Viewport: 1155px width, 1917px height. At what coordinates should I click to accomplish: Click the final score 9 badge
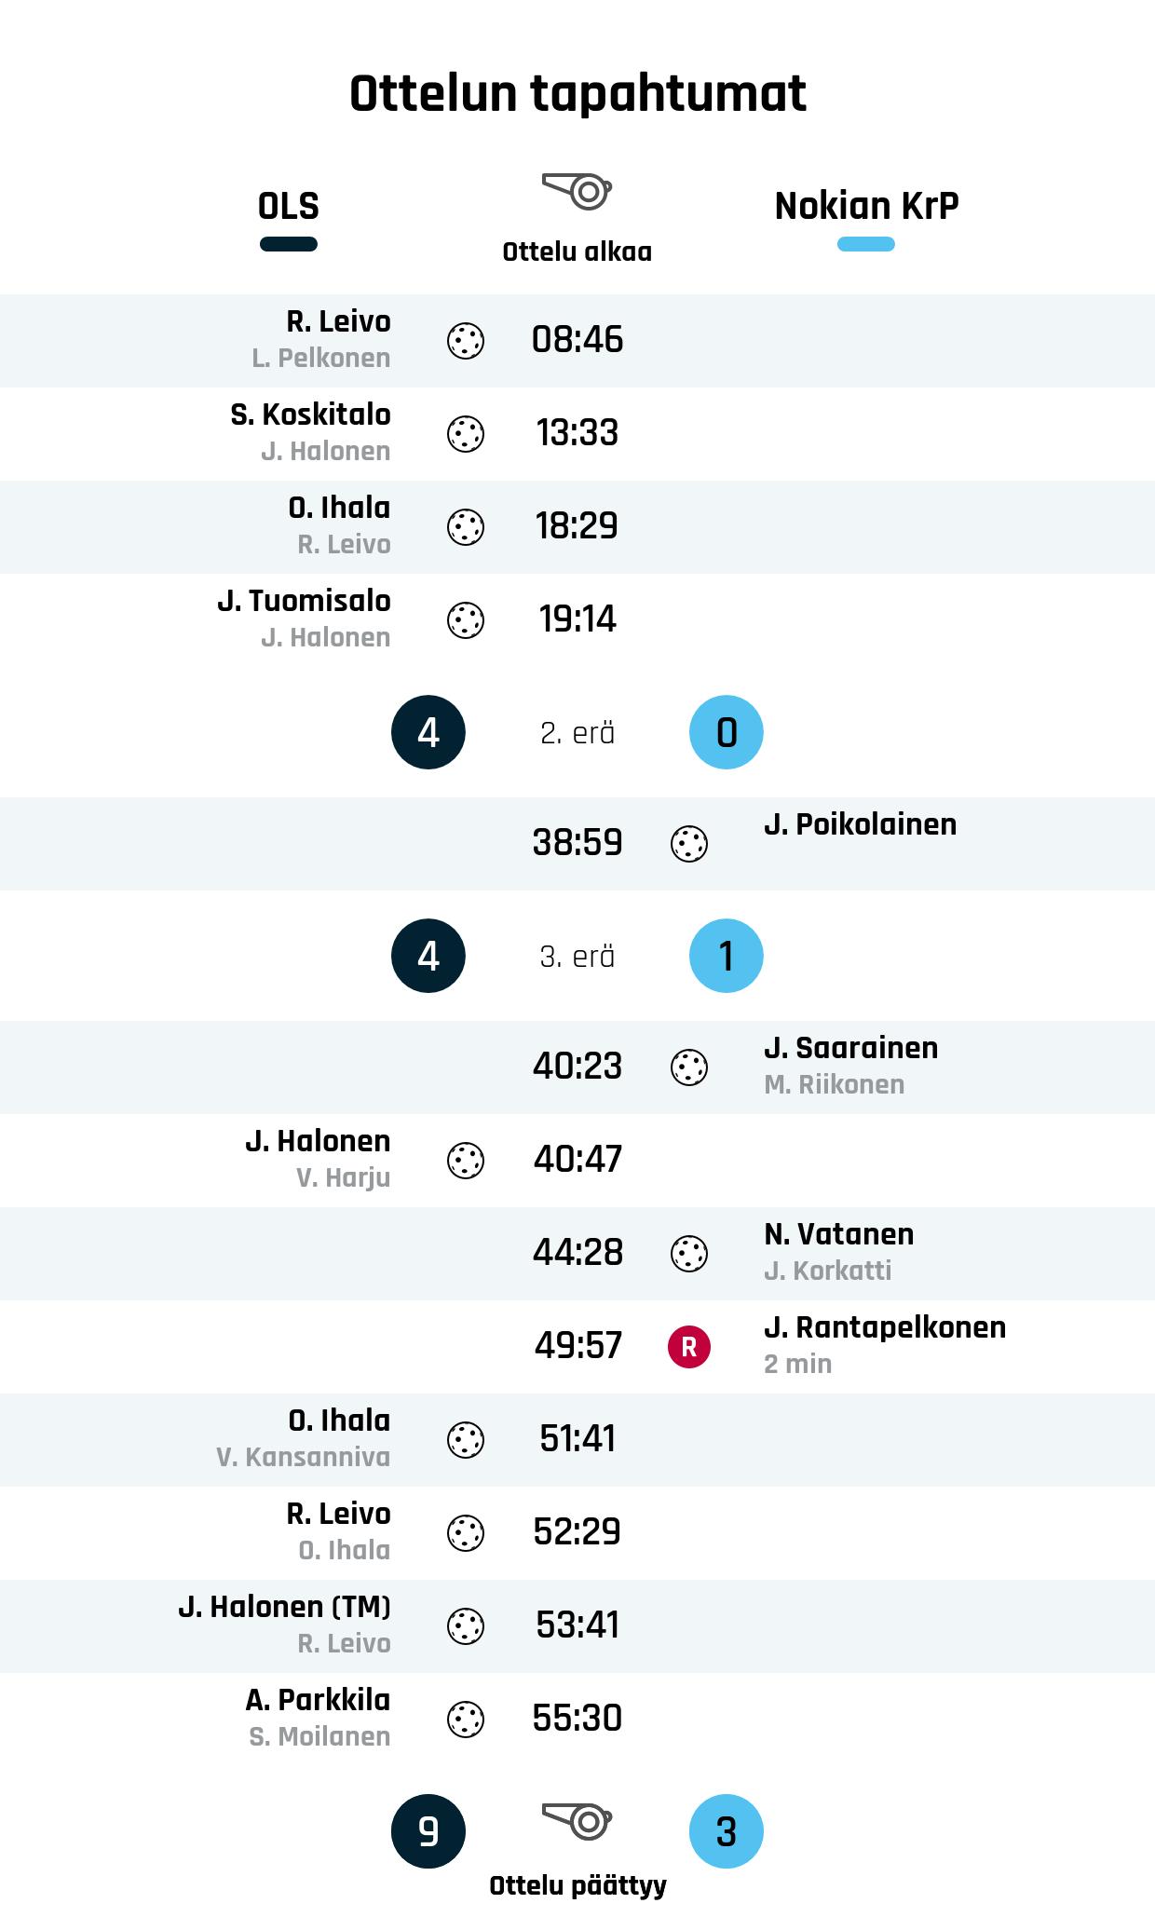[428, 1831]
